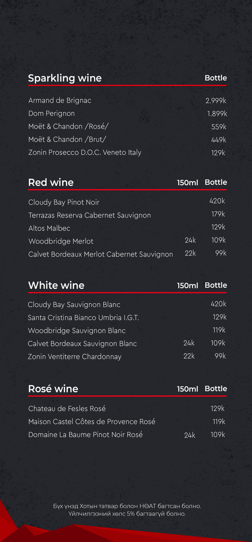Tap the 22k glass price for Zonin Chardonnay
This screenshot has height=542, width=252.
pyautogui.click(x=189, y=356)
